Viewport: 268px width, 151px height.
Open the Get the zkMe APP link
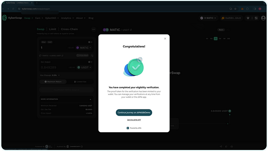click(x=134, y=120)
